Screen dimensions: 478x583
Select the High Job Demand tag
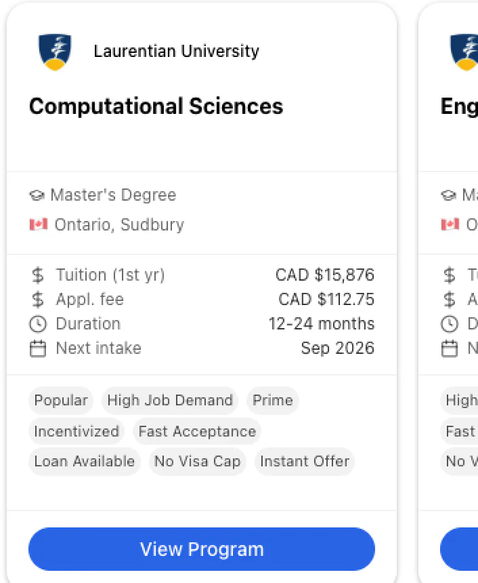click(x=169, y=400)
